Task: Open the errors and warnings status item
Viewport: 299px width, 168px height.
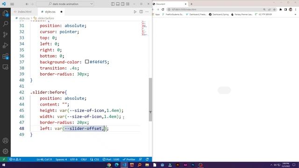Action: (x=15, y=159)
